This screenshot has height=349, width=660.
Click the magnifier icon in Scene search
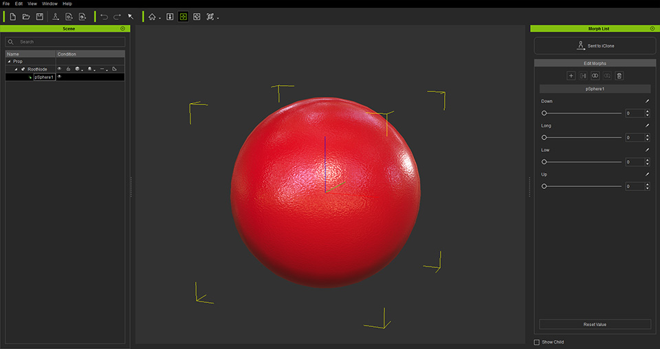pos(11,42)
